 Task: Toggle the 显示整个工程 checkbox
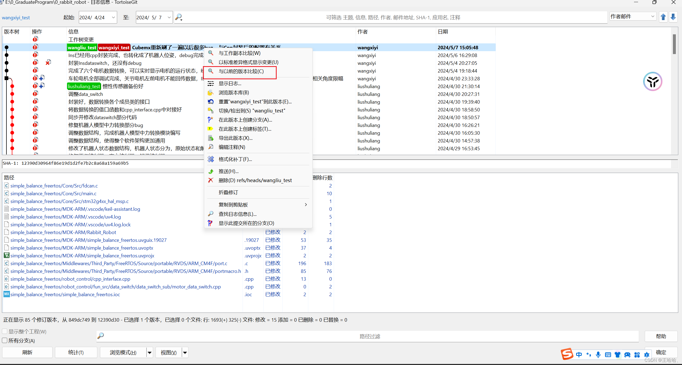point(5,331)
